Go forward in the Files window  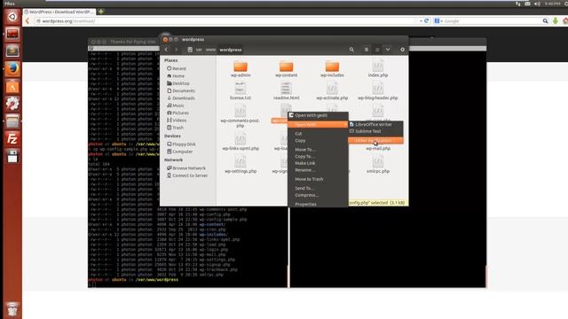point(177,50)
